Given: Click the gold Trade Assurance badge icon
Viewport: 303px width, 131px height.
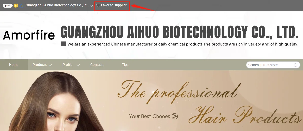Looking at the screenshot, I should (16, 5).
